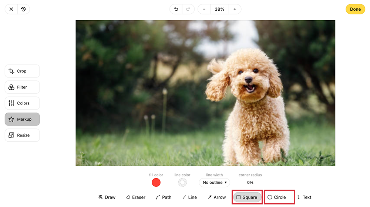Click the undo arrow icon
Image resolution: width=370 pixels, height=207 pixels.
tap(176, 9)
